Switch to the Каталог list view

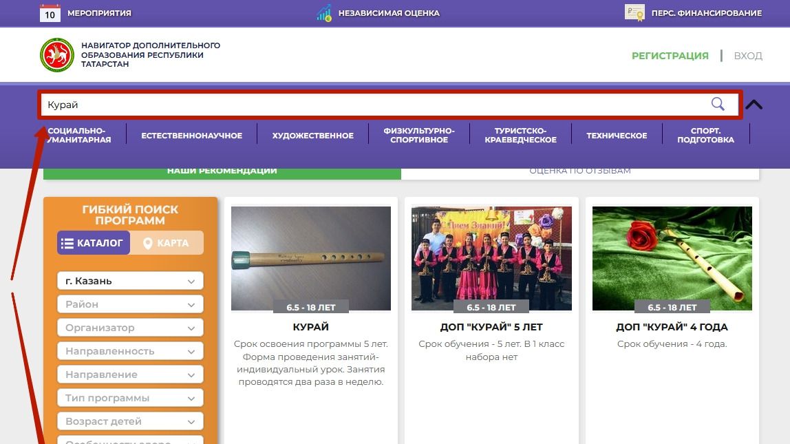[x=93, y=243]
